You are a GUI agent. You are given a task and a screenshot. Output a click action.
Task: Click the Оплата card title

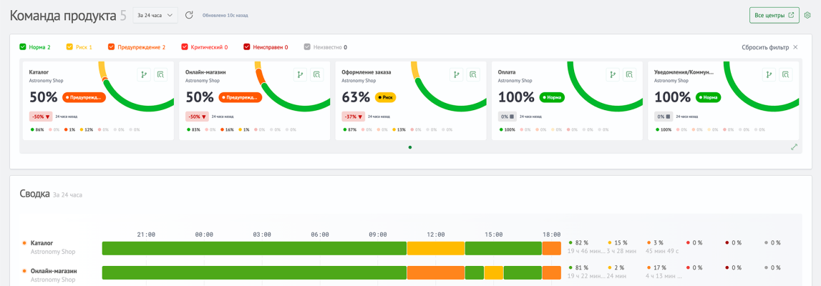(507, 72)
